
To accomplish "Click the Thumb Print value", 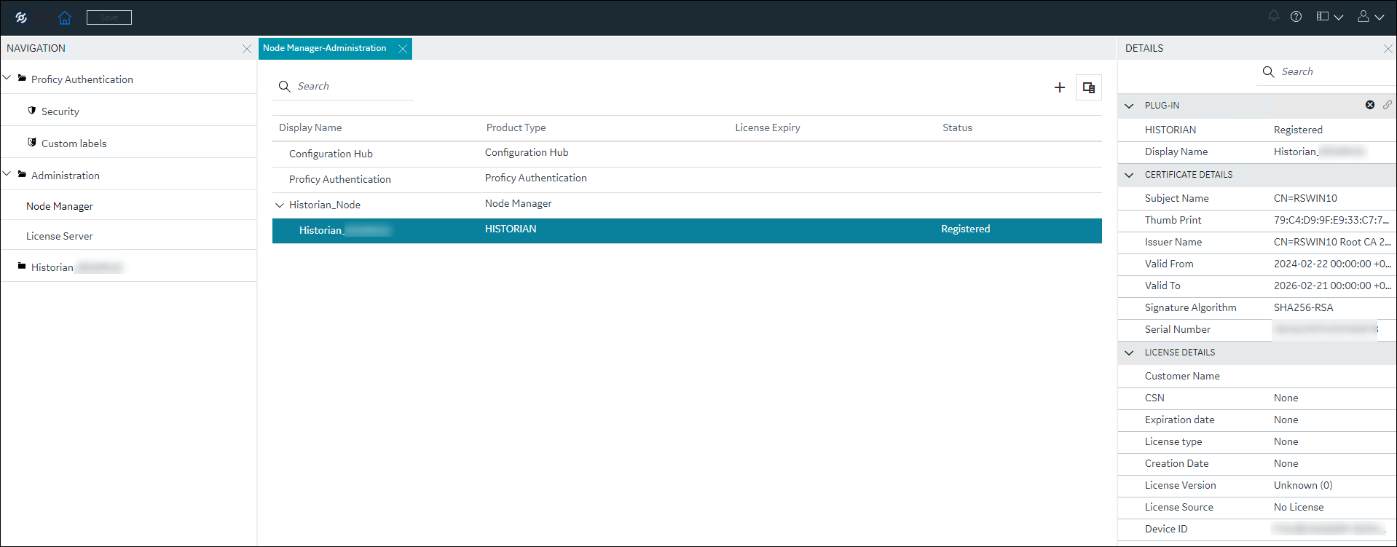I will point(1331,220).
